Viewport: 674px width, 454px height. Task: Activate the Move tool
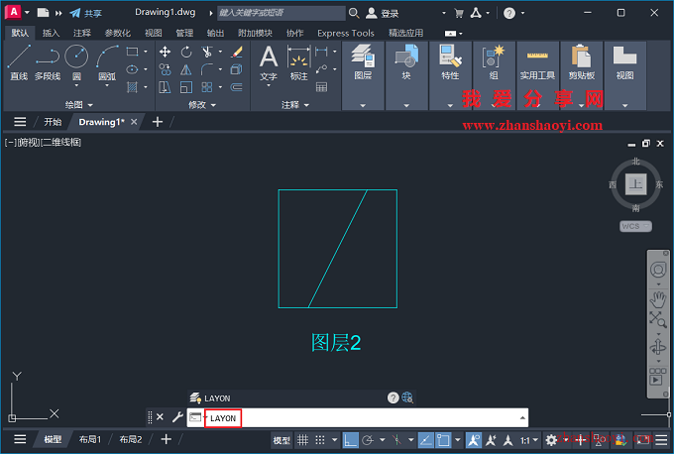(x=165, y=52)
